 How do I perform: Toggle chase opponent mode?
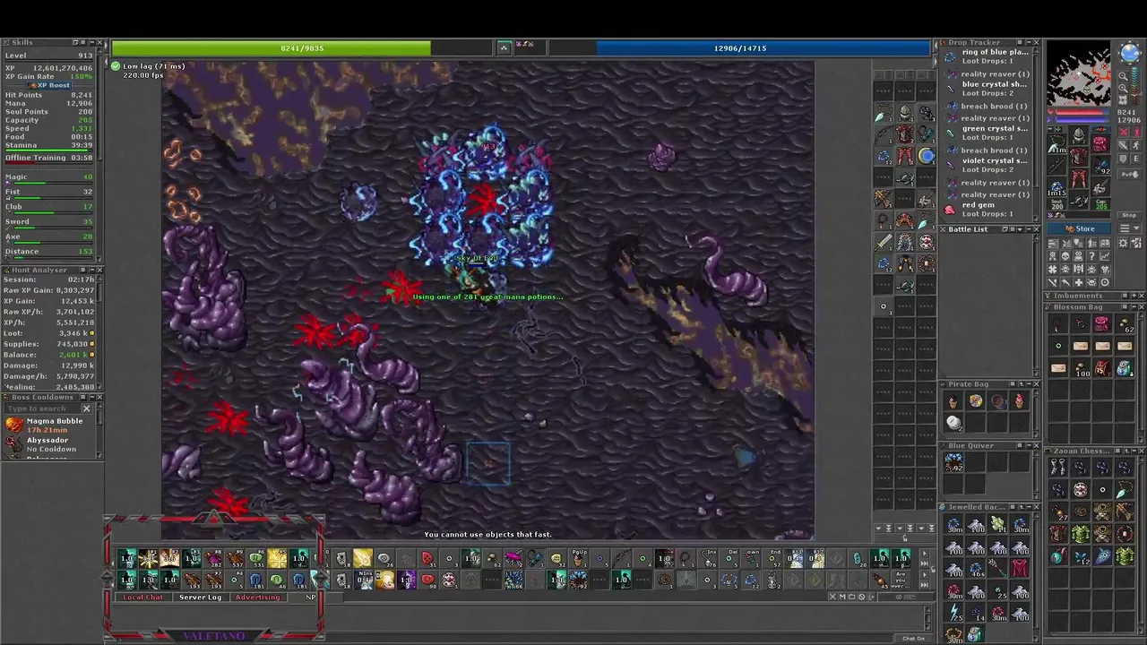point(1135,145)
